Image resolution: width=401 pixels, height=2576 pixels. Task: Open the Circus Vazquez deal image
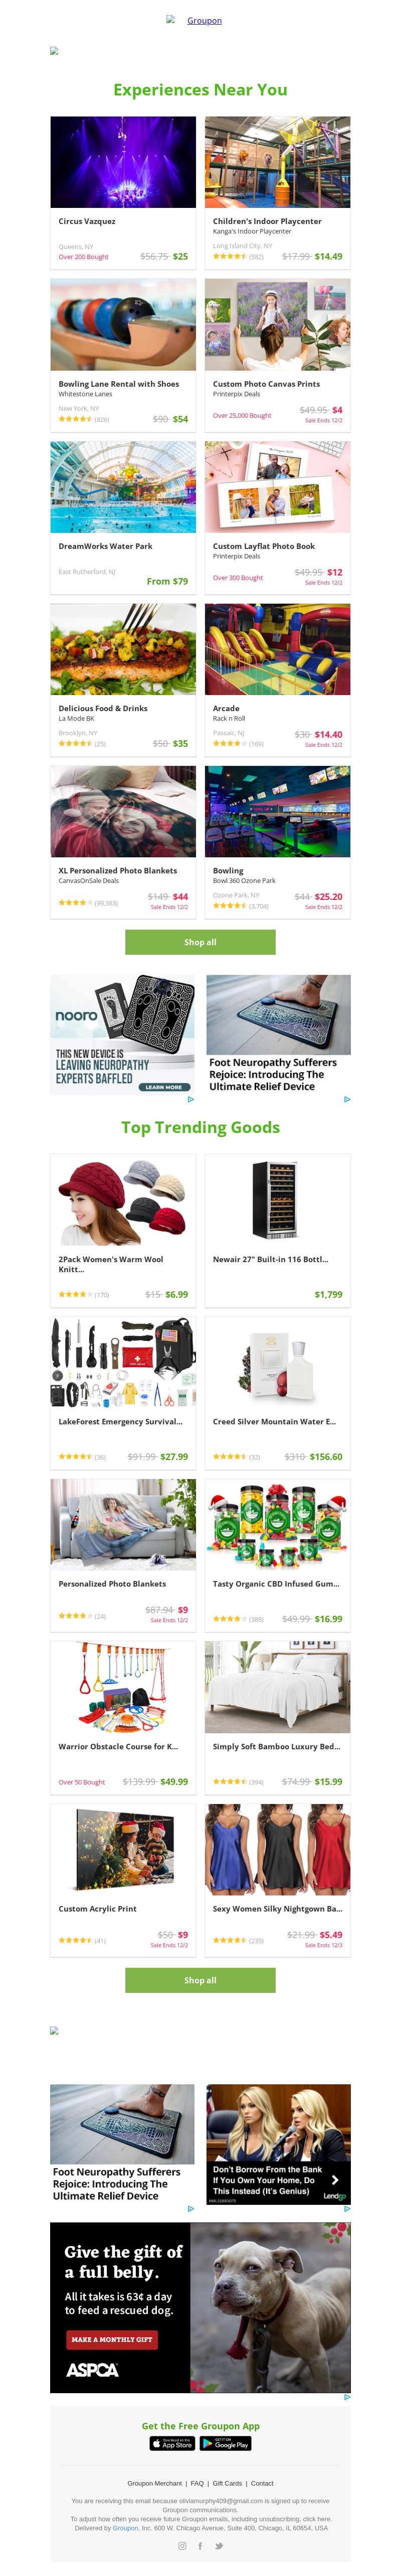tap(124, 162)
